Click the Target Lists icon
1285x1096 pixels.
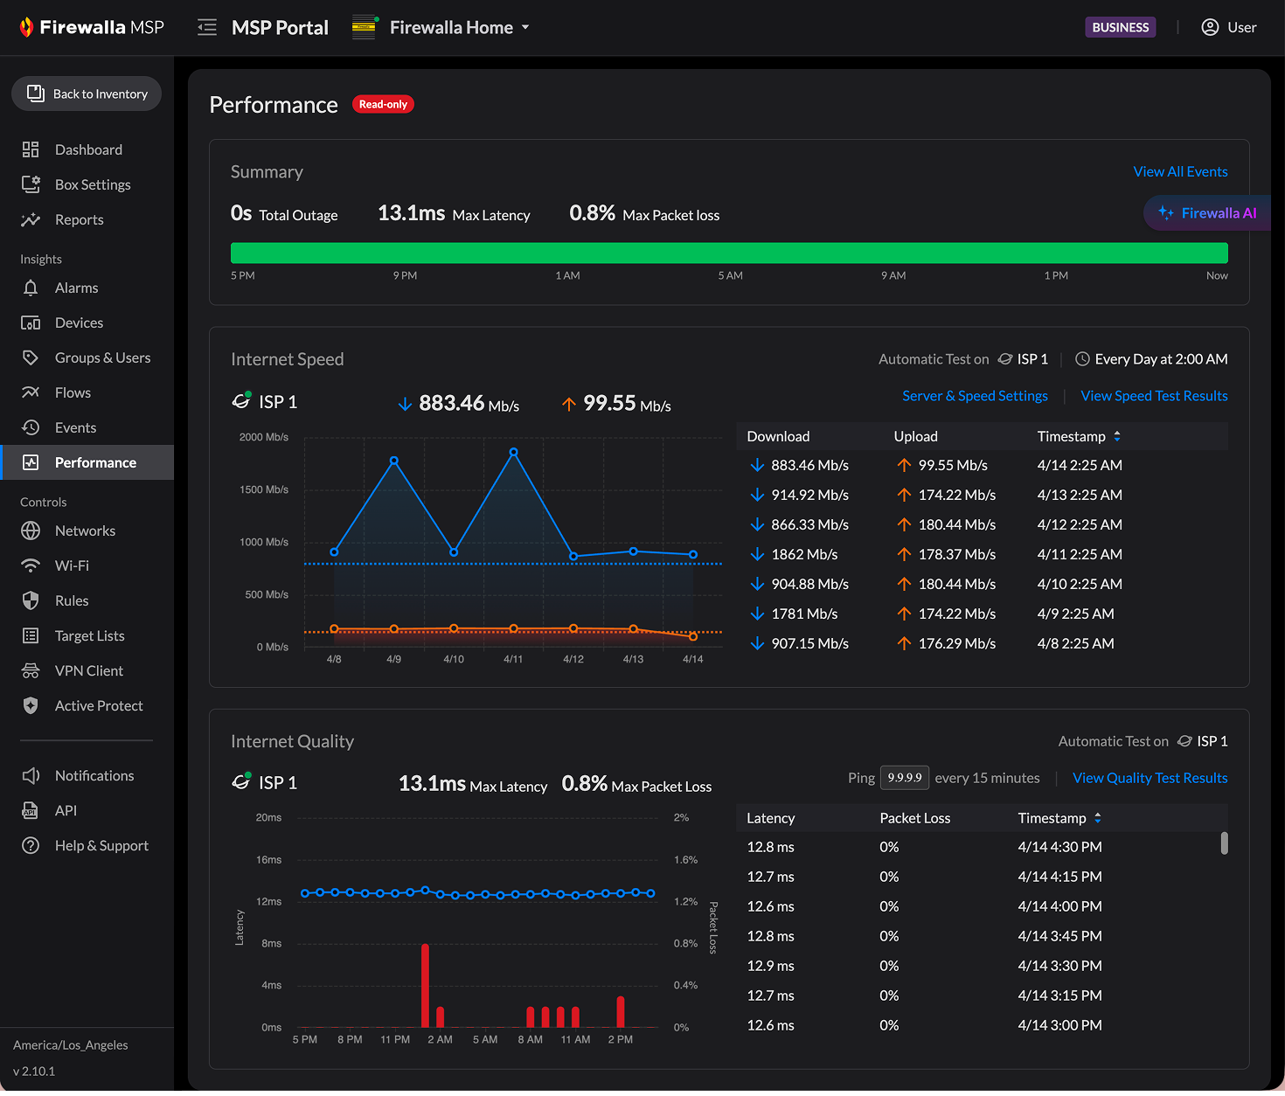pos(31,635)
